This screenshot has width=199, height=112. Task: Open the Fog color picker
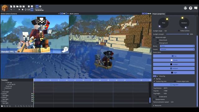[x=174, y=85]
